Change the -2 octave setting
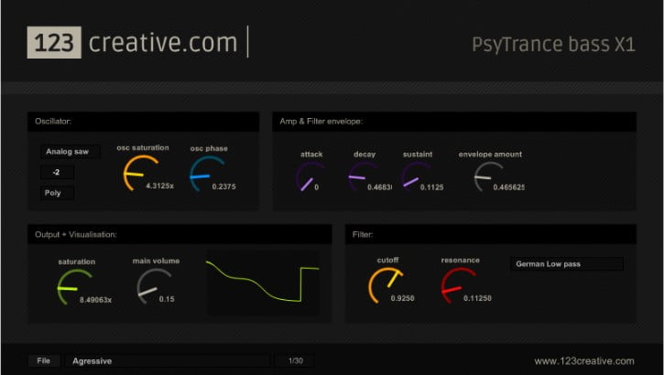Screen dimensions: 664x375 coord(57,173)
